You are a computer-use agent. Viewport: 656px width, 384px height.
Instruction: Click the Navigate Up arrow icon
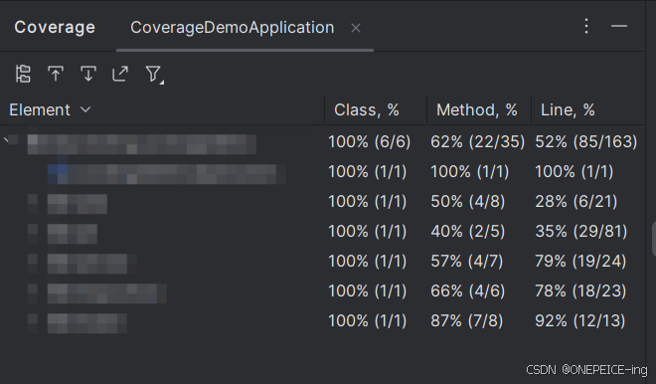pyautogui.click(x=56, y=75)
